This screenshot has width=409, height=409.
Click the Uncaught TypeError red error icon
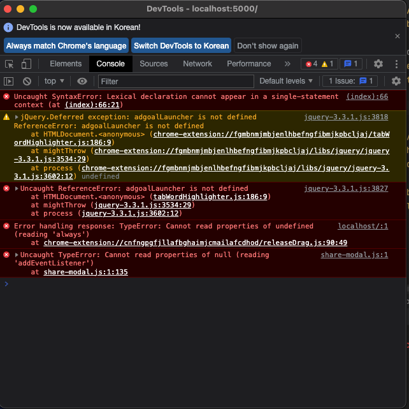pos(6,255)
